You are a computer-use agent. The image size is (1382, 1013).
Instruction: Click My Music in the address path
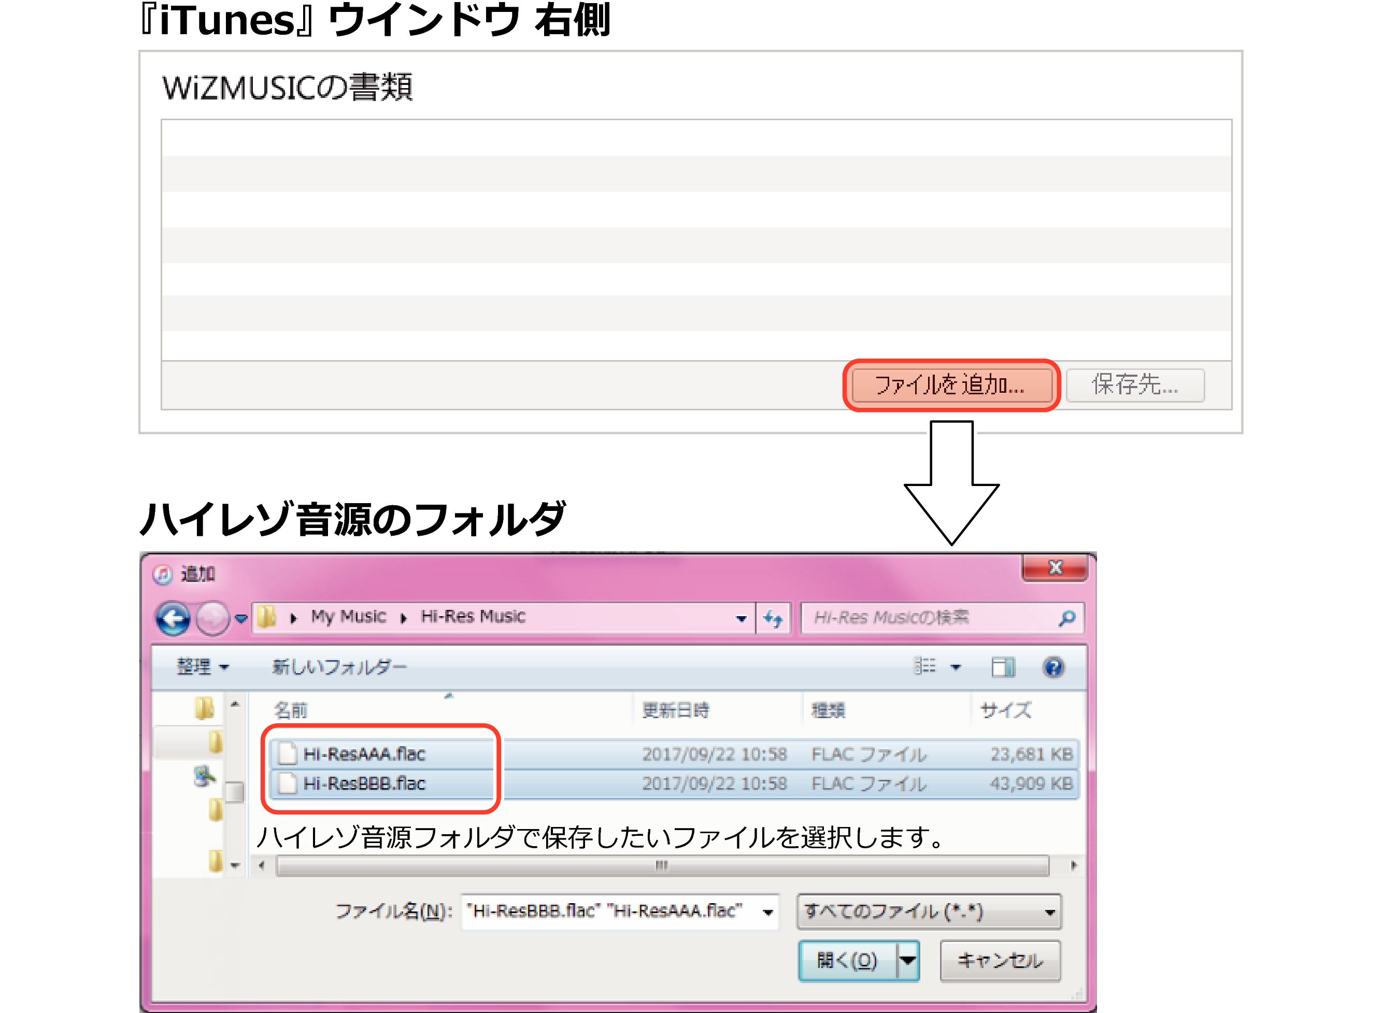pos(348,616)
